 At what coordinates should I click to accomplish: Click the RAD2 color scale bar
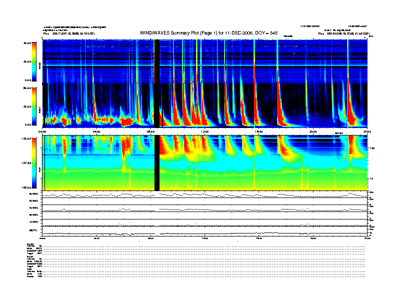click(x=34, y=61)
